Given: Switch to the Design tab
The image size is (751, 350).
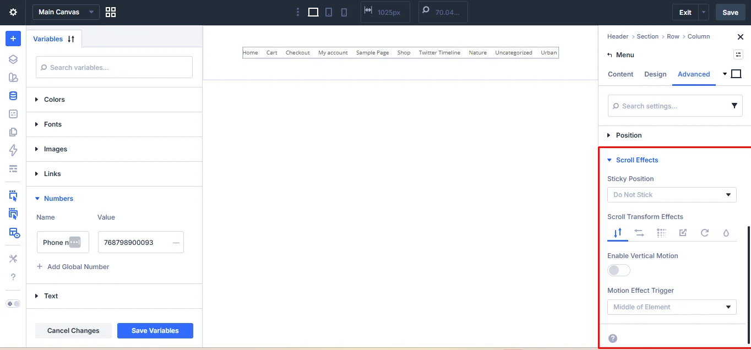Looking at the screenshot, I should point(655,74).
